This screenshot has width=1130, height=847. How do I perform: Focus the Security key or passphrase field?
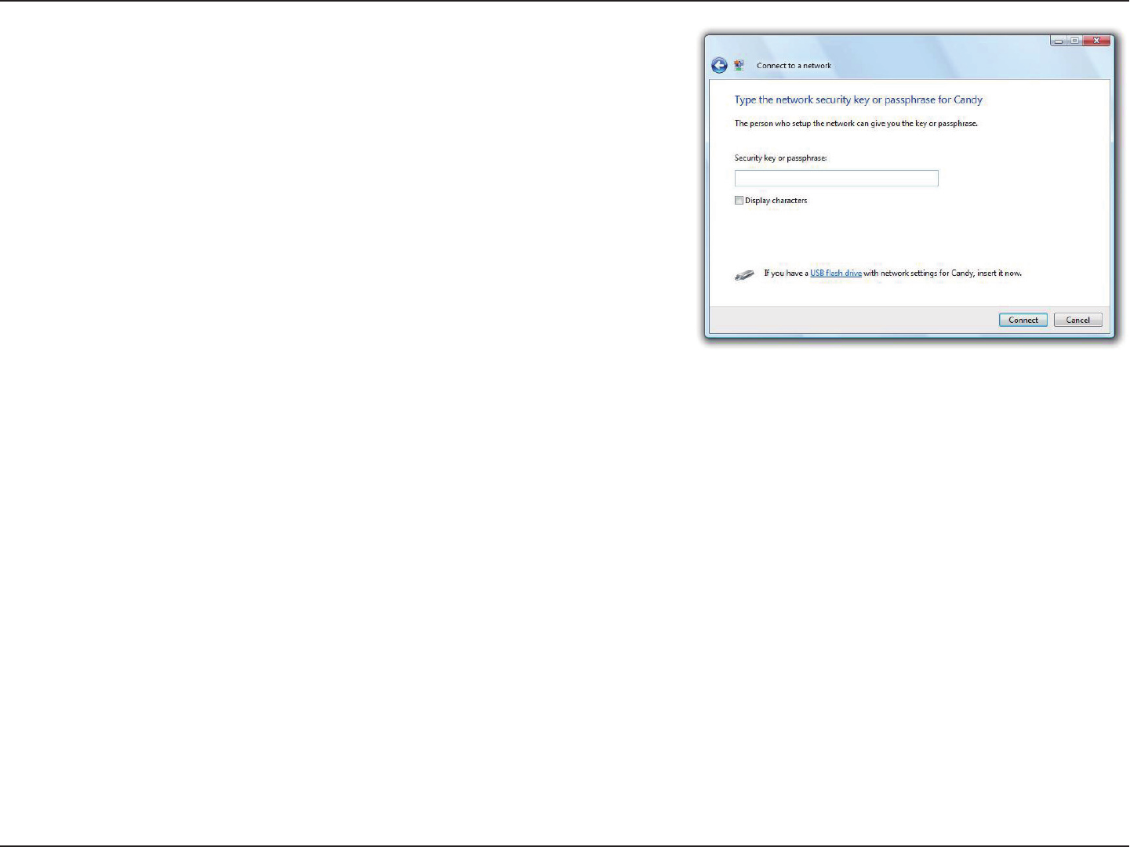click(x=836, y=179)
